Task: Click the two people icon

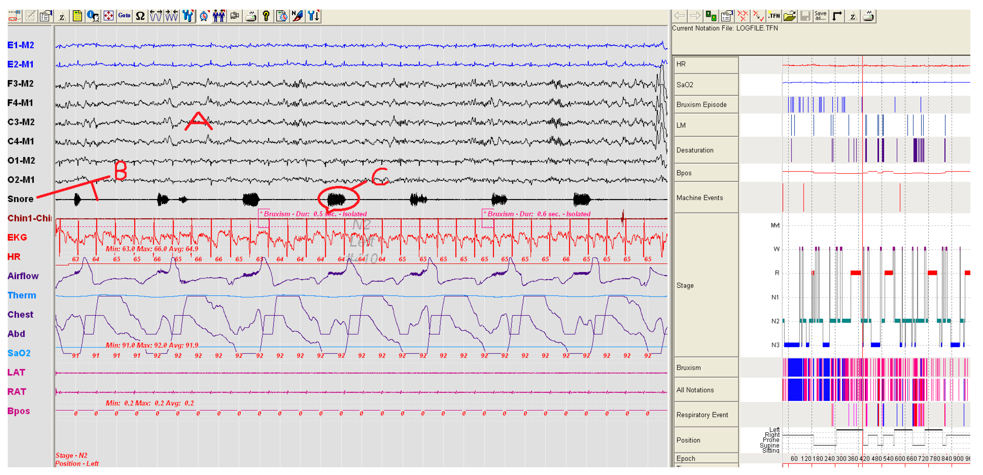Action: point(219,16)
